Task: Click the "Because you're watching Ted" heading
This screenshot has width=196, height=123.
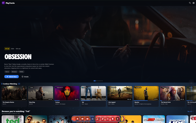Action: pyautogui.click(x=16, y=111)
